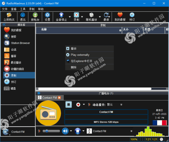169x142 pixels.
Task: Sort recordings by 类型 column header
Action: click(154, 30)
